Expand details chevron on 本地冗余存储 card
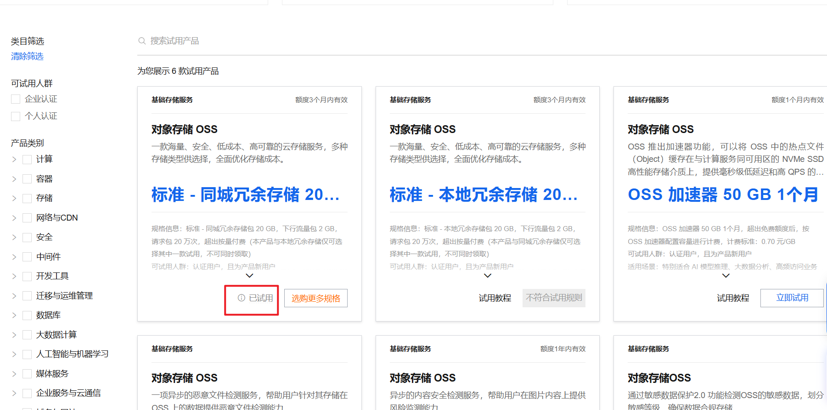 click(x=488, y=276)
